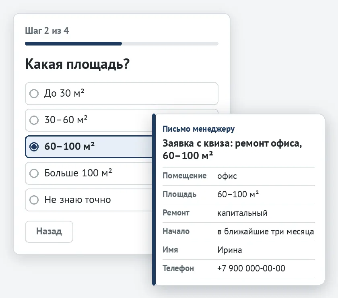Click the 'Ремонт' row label
This screenshot has width=338, height=298.
[176, 213]
